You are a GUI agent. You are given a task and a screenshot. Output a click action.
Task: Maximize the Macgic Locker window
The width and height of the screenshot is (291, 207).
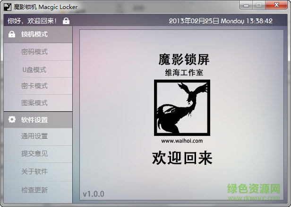259,5
